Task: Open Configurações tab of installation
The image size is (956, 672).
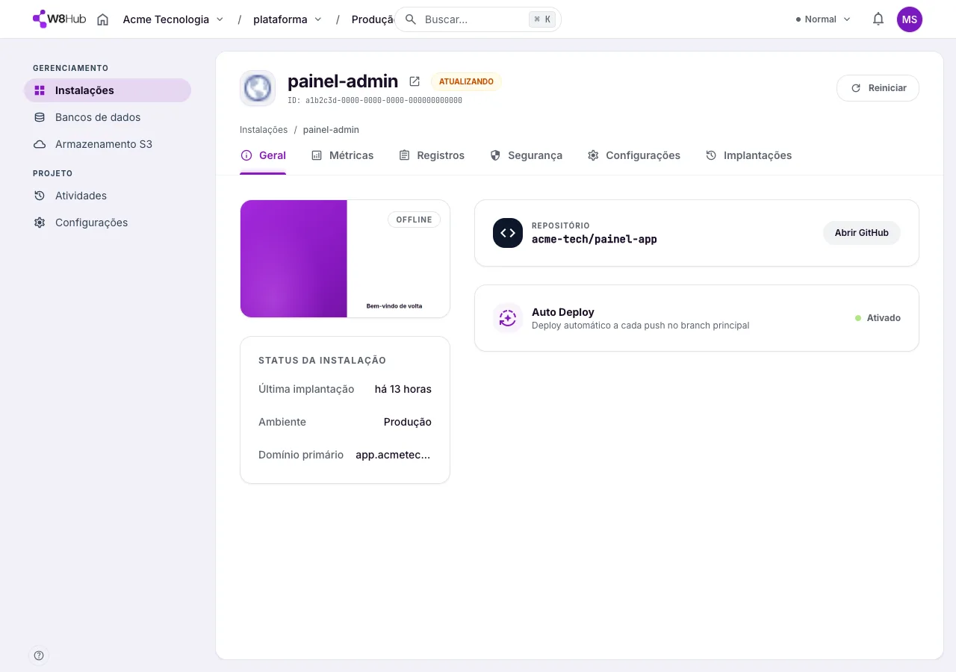Action: point(633,155)
